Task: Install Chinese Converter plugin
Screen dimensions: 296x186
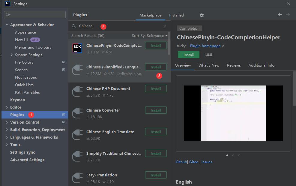Action: pyautogui.click(x=156, y=110)
